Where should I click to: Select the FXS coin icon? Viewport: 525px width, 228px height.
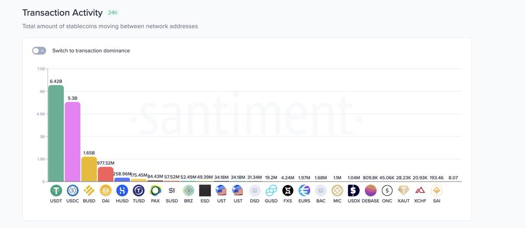[x=287, y=190]
